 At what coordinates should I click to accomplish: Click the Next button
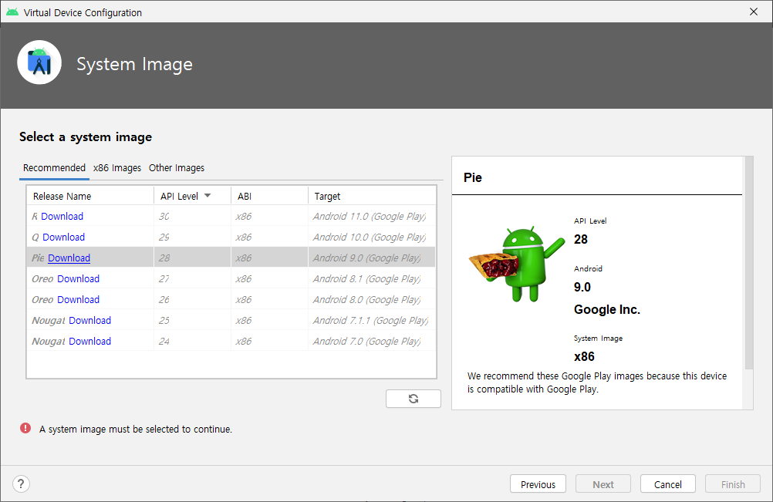click(x=603, y=483)
